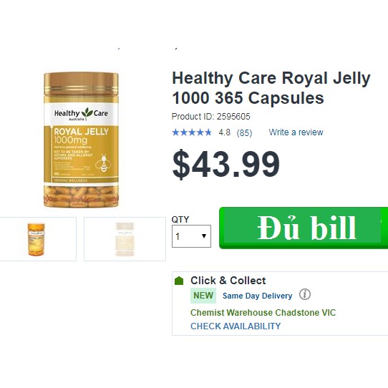Select the orange bottle thumbnail
The height and width of the screenshot is (388, 388).
click(x=37, y=239)
